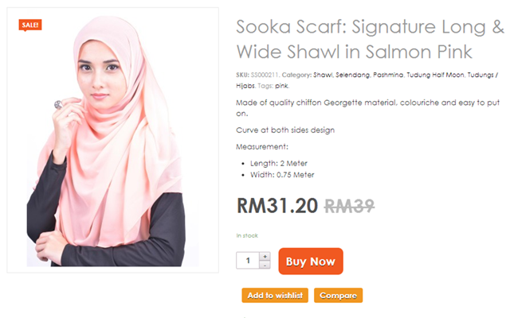Click the Buy Now button
Screen dimensions: 510x318
311,262
